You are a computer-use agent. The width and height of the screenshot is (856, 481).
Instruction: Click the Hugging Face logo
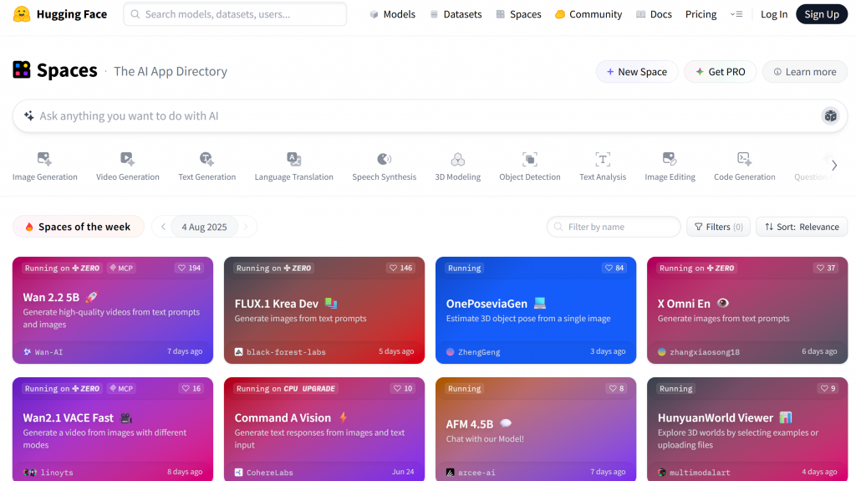click(x=60, y=14)
